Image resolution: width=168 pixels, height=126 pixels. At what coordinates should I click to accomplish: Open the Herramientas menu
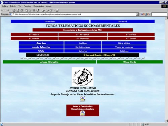[39, 6]
